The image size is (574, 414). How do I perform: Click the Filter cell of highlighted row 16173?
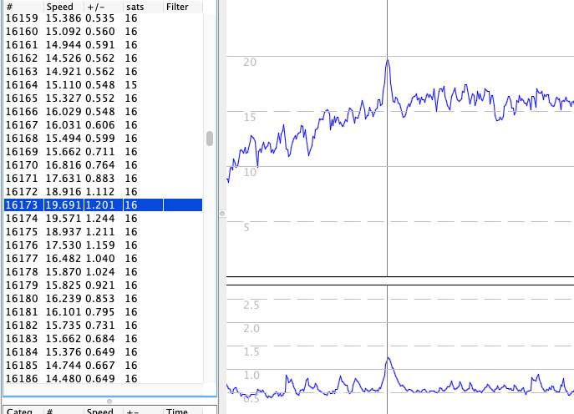tap(182, 205)
